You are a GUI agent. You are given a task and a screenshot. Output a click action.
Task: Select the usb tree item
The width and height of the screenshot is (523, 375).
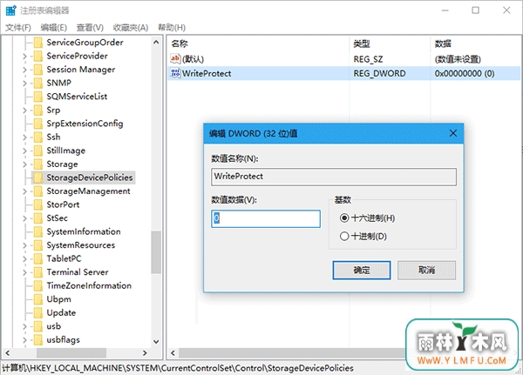point(54,326)
